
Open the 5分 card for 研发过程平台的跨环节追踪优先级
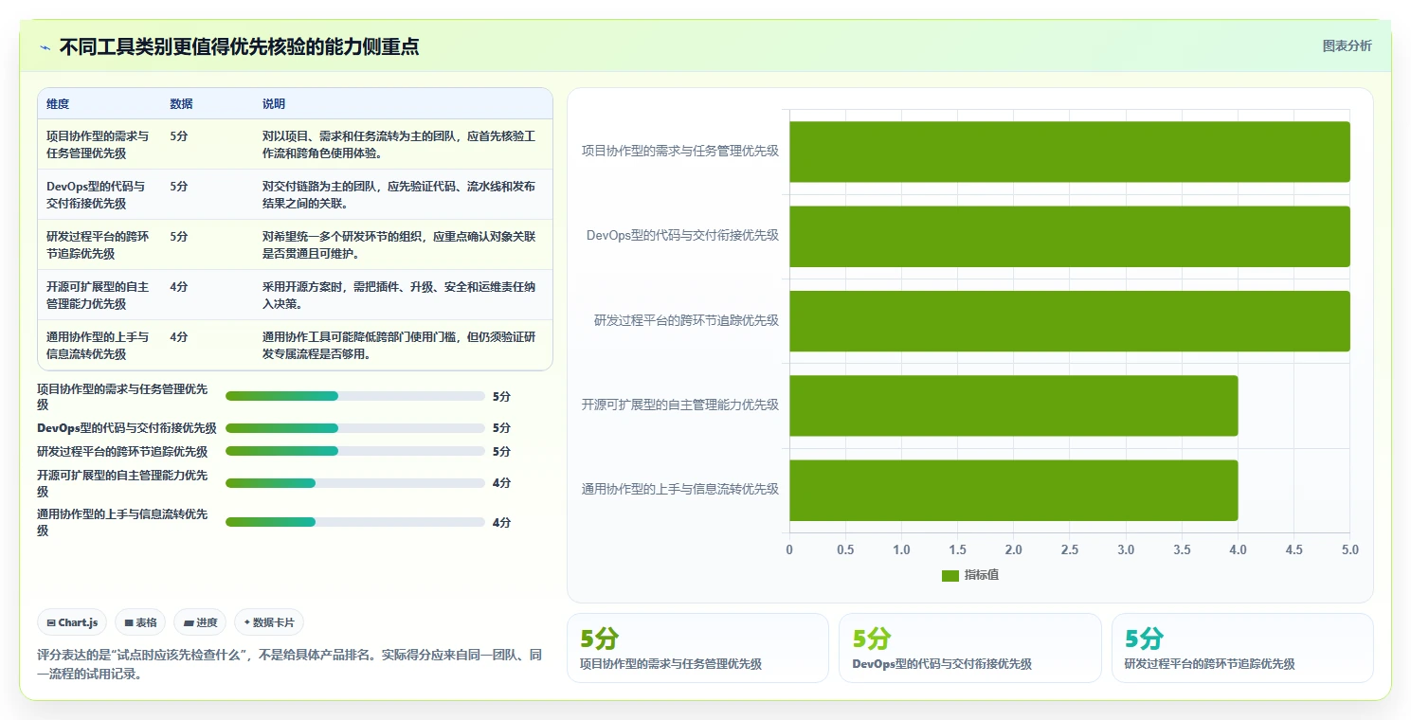[1242, 648]
